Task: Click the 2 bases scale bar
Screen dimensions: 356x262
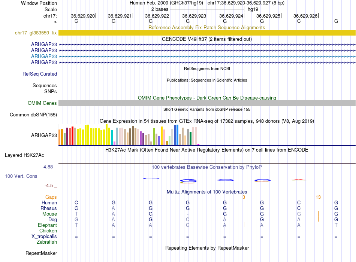Action: (207, 9)
